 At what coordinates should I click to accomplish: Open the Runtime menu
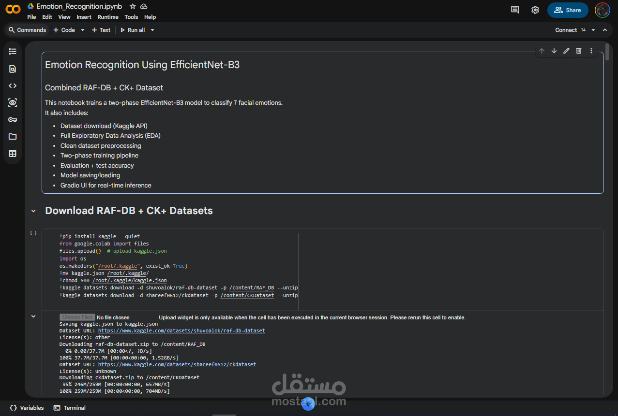click(108, 17)
